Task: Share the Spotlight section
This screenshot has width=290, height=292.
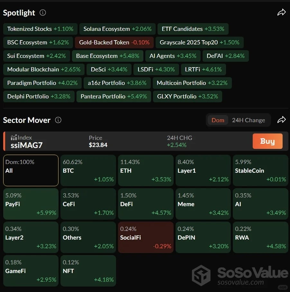Action: (281, 13)
